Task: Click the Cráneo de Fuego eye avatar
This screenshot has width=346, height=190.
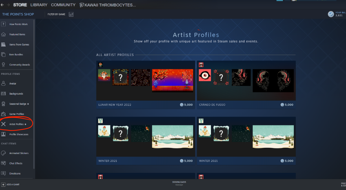Action: click(205, 75)
